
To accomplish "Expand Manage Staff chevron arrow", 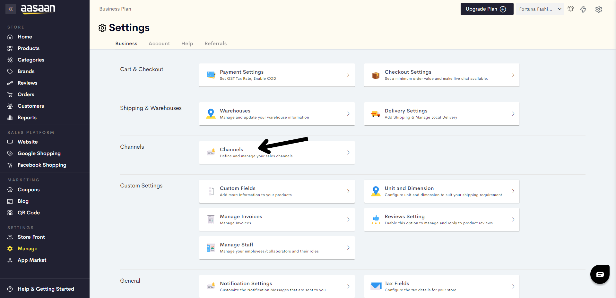I will (348, 248).
